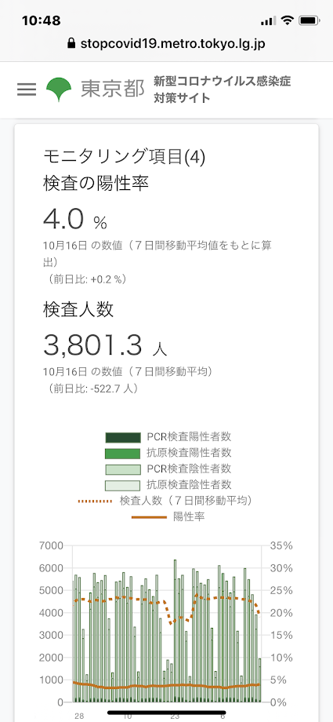
Task: Toggle PCR検査陰性者数 legend series
Action: pyautogui.click(x=168, y=469)
